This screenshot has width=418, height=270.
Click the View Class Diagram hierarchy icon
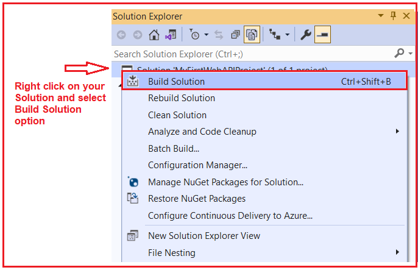(275, 34)
